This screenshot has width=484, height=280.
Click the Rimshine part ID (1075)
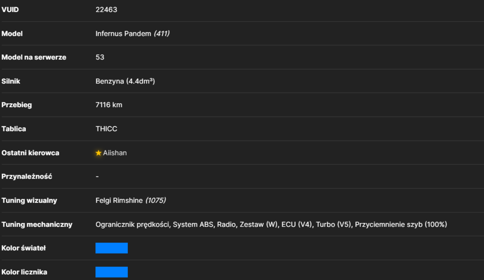pos(155,200)
